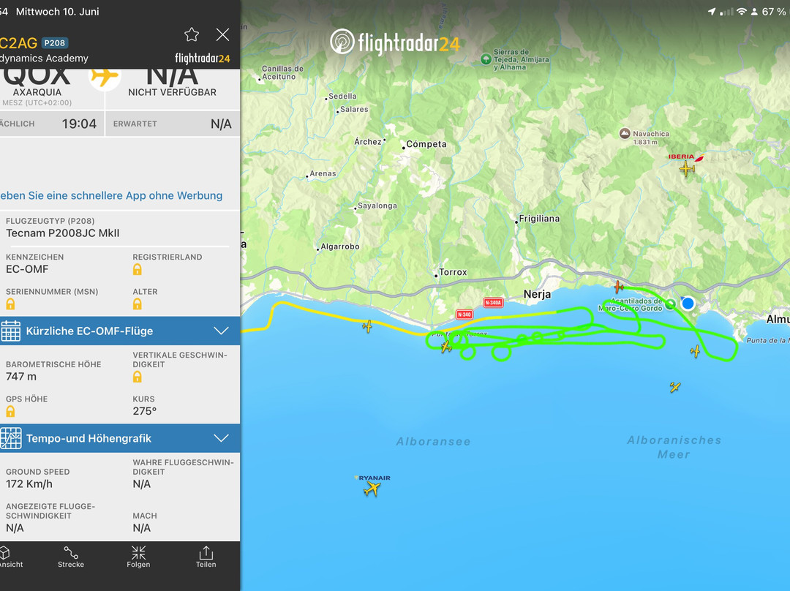Tap the Sierras de Tejeda park marker

pyautogui.click(x=486, y=59)
